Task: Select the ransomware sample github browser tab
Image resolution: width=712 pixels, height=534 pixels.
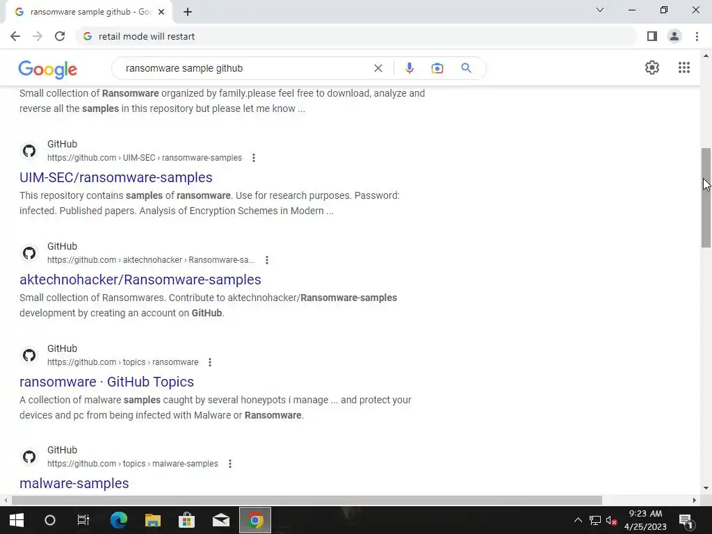Action: pos(88,12)
